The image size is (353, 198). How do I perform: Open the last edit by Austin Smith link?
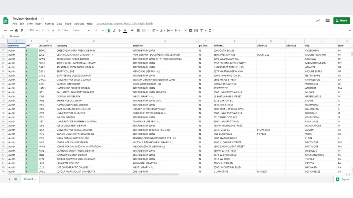coord(124,24)
